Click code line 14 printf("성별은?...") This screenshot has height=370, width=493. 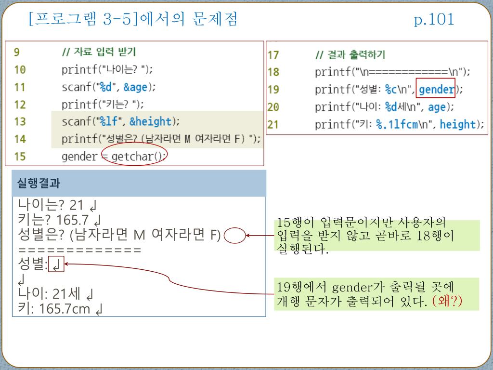pyautogui.click(x=161, y=139)
